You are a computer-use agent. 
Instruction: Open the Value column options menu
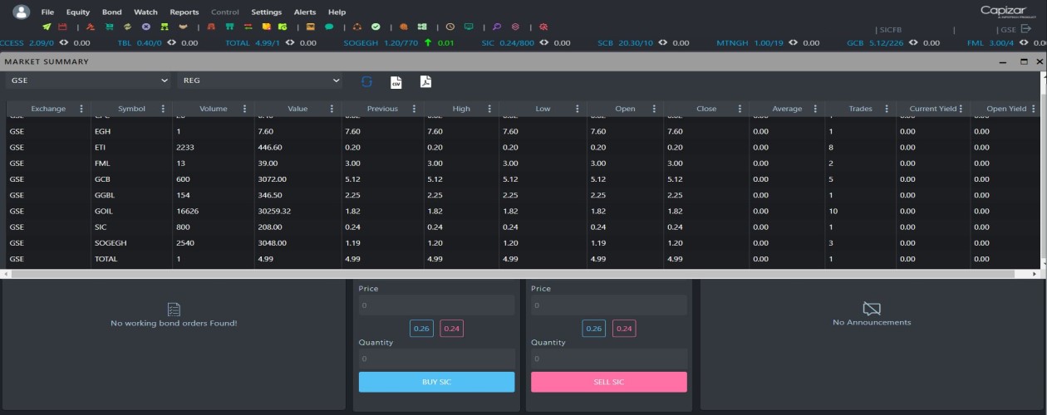click(331, 109)
